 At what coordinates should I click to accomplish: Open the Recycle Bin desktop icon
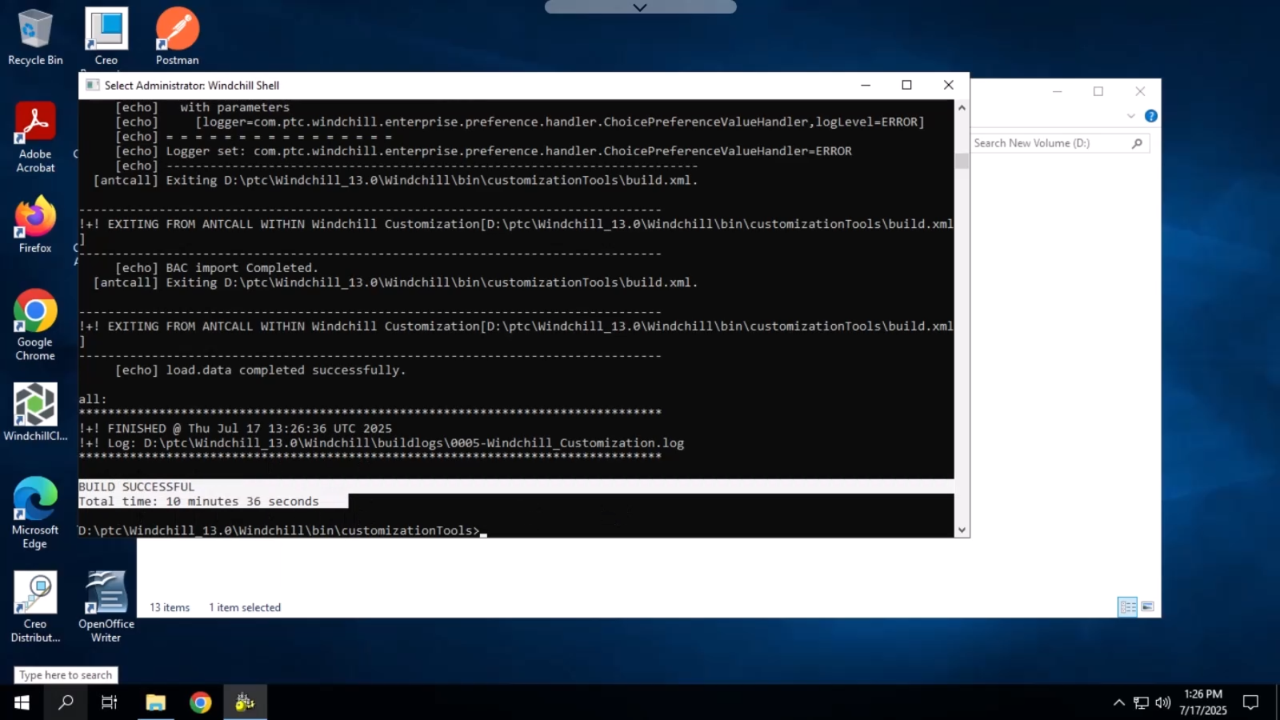tap(35, 37)
